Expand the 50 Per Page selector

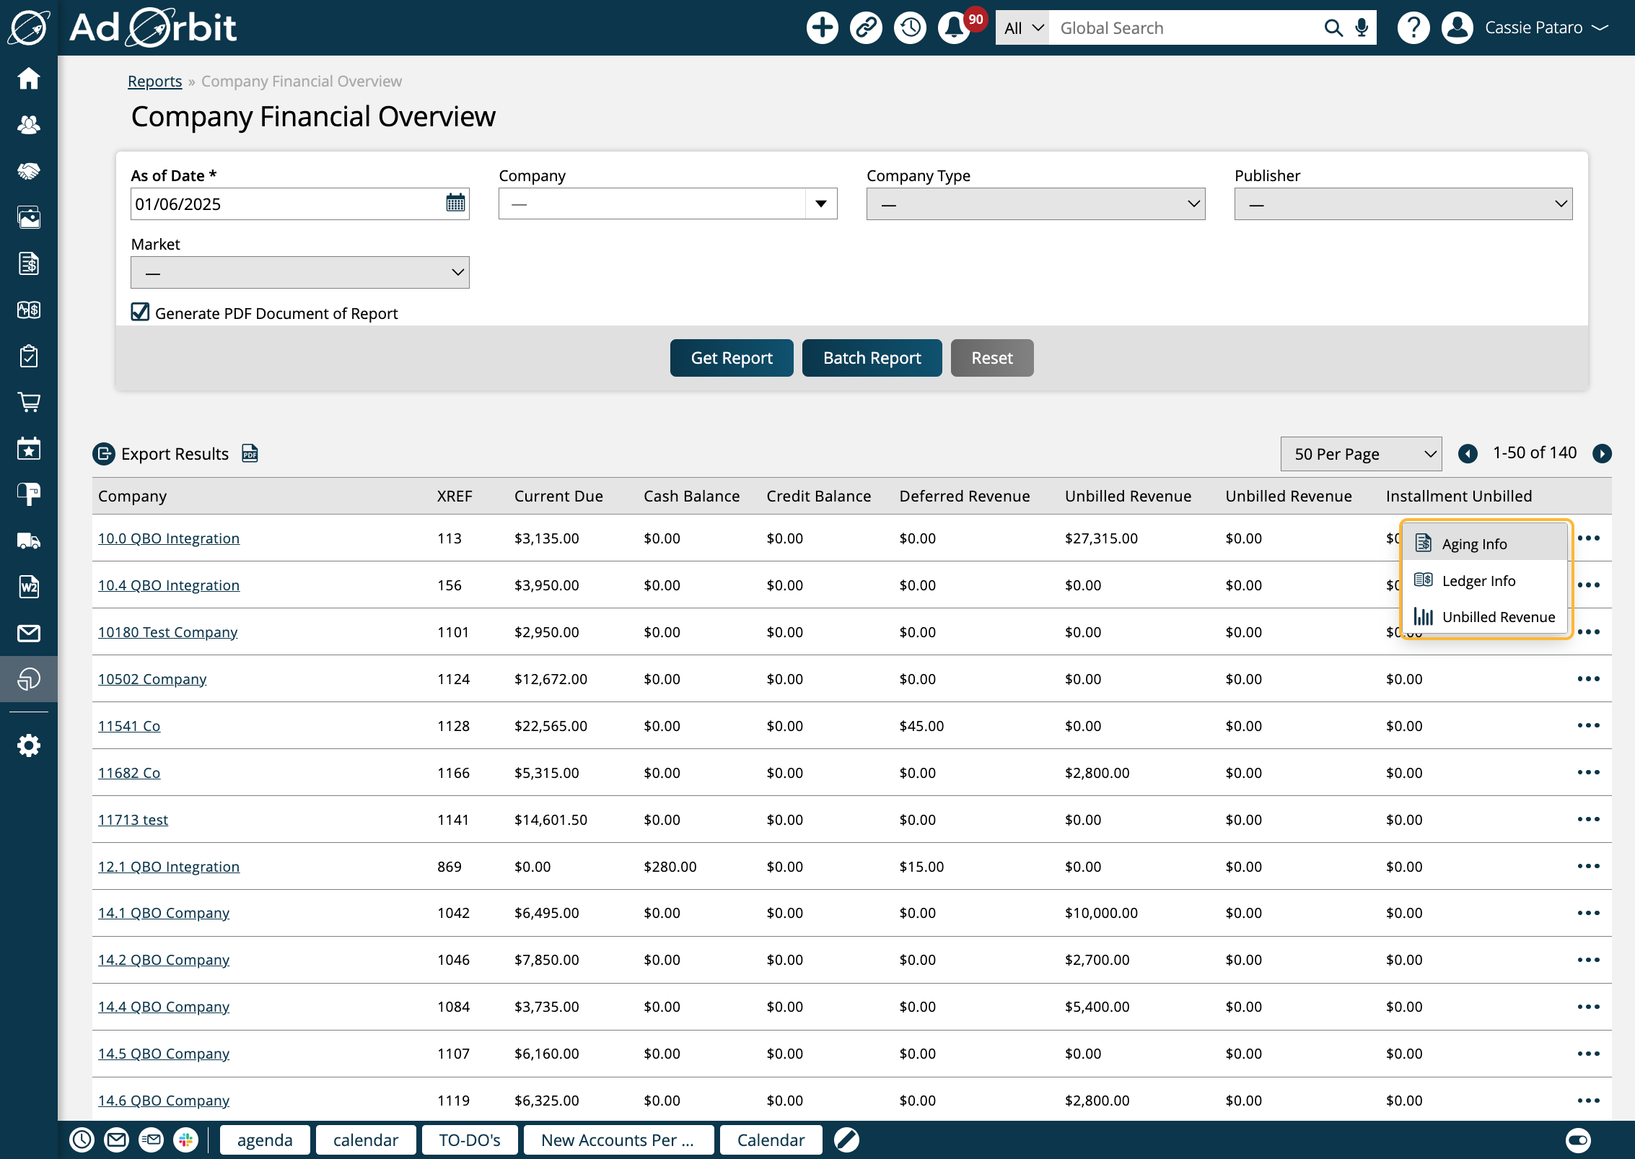click(x=1360, y=453)
